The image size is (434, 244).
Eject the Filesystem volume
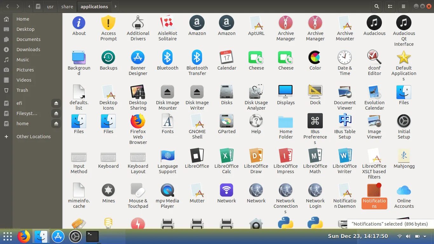click(x=56, y=113)
